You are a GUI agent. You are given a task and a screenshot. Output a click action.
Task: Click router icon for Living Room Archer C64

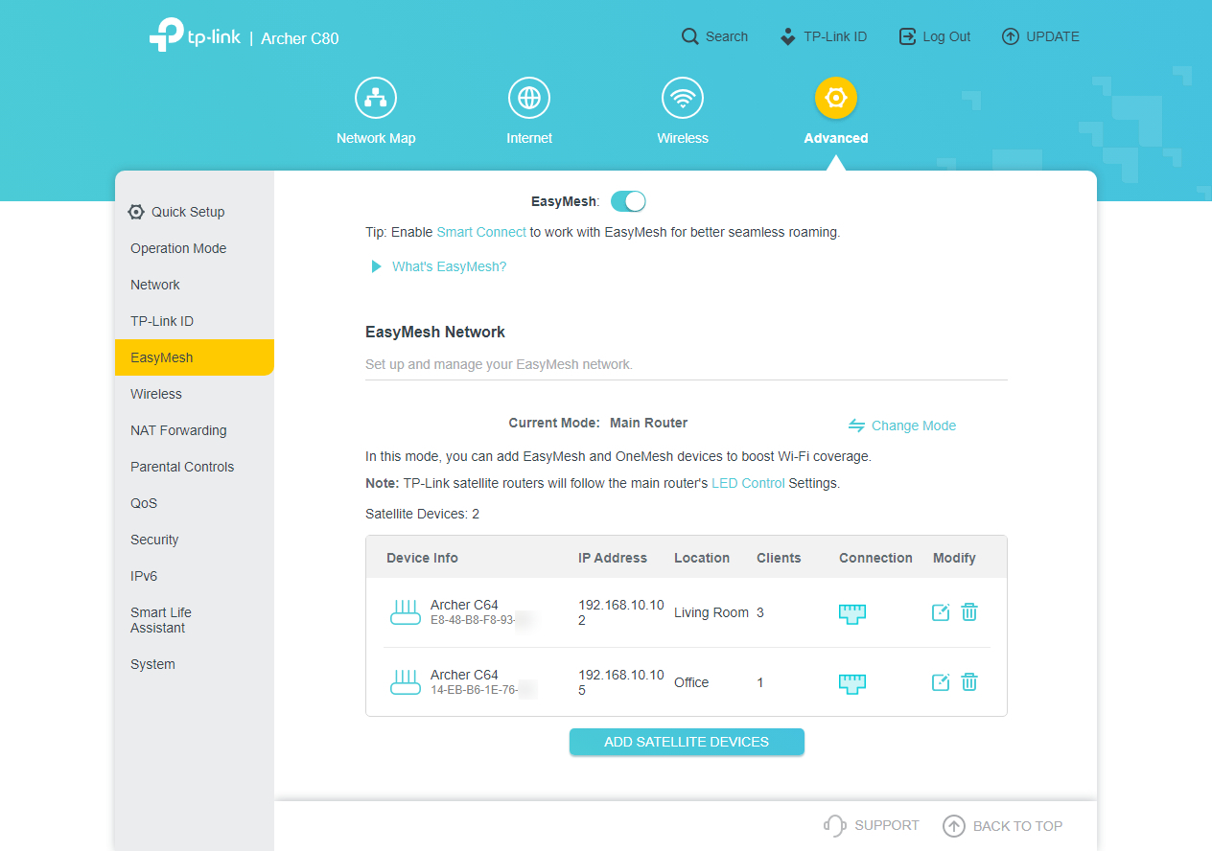point(406,612)
